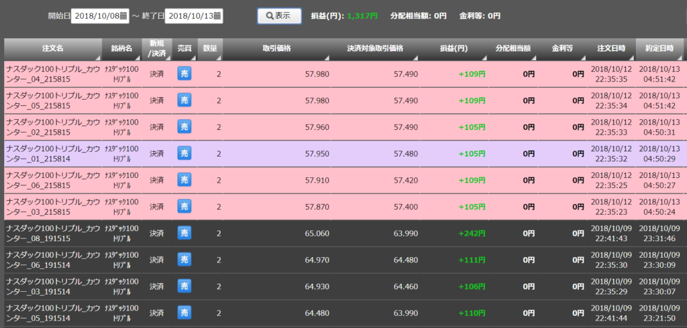Click the start date field 2018/10/08

tap(99, 16)
